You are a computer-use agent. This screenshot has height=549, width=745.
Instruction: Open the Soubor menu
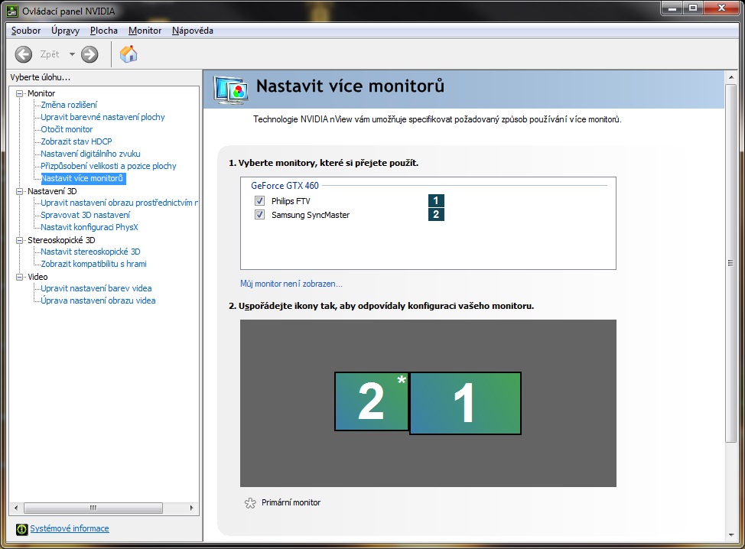tap(26, 31)
